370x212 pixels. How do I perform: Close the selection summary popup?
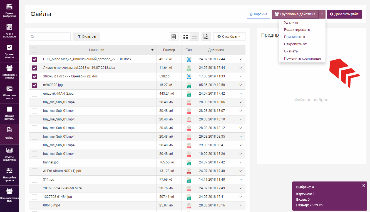pos(364,186)
